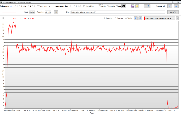Viewport: 181px width, 116px height.
Task: Enable Simple mode checkbox
Action: [x=108, y=6]
